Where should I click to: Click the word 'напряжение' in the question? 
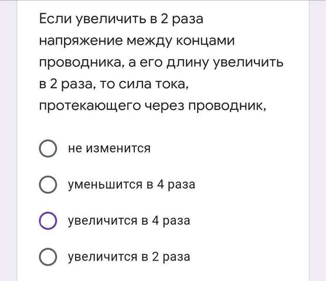(81, 41)
